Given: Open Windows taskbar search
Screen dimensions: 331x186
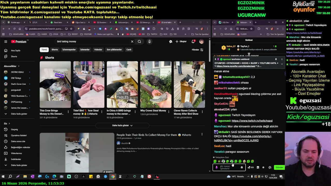Looking at the screenshot, I should click(x=10, y=177).
